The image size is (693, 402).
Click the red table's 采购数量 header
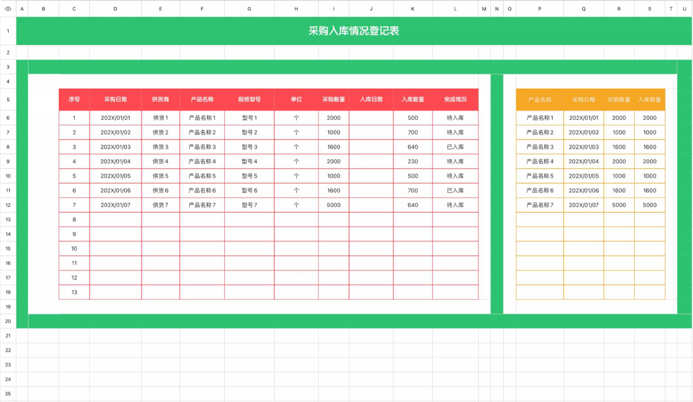pyautogui.click(x=334, y=100)
